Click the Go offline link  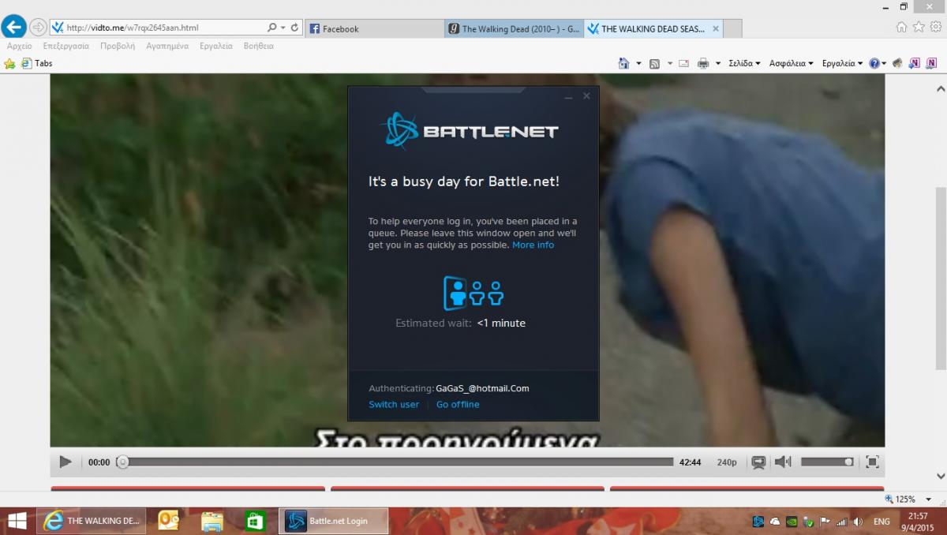tap(458, 405)
